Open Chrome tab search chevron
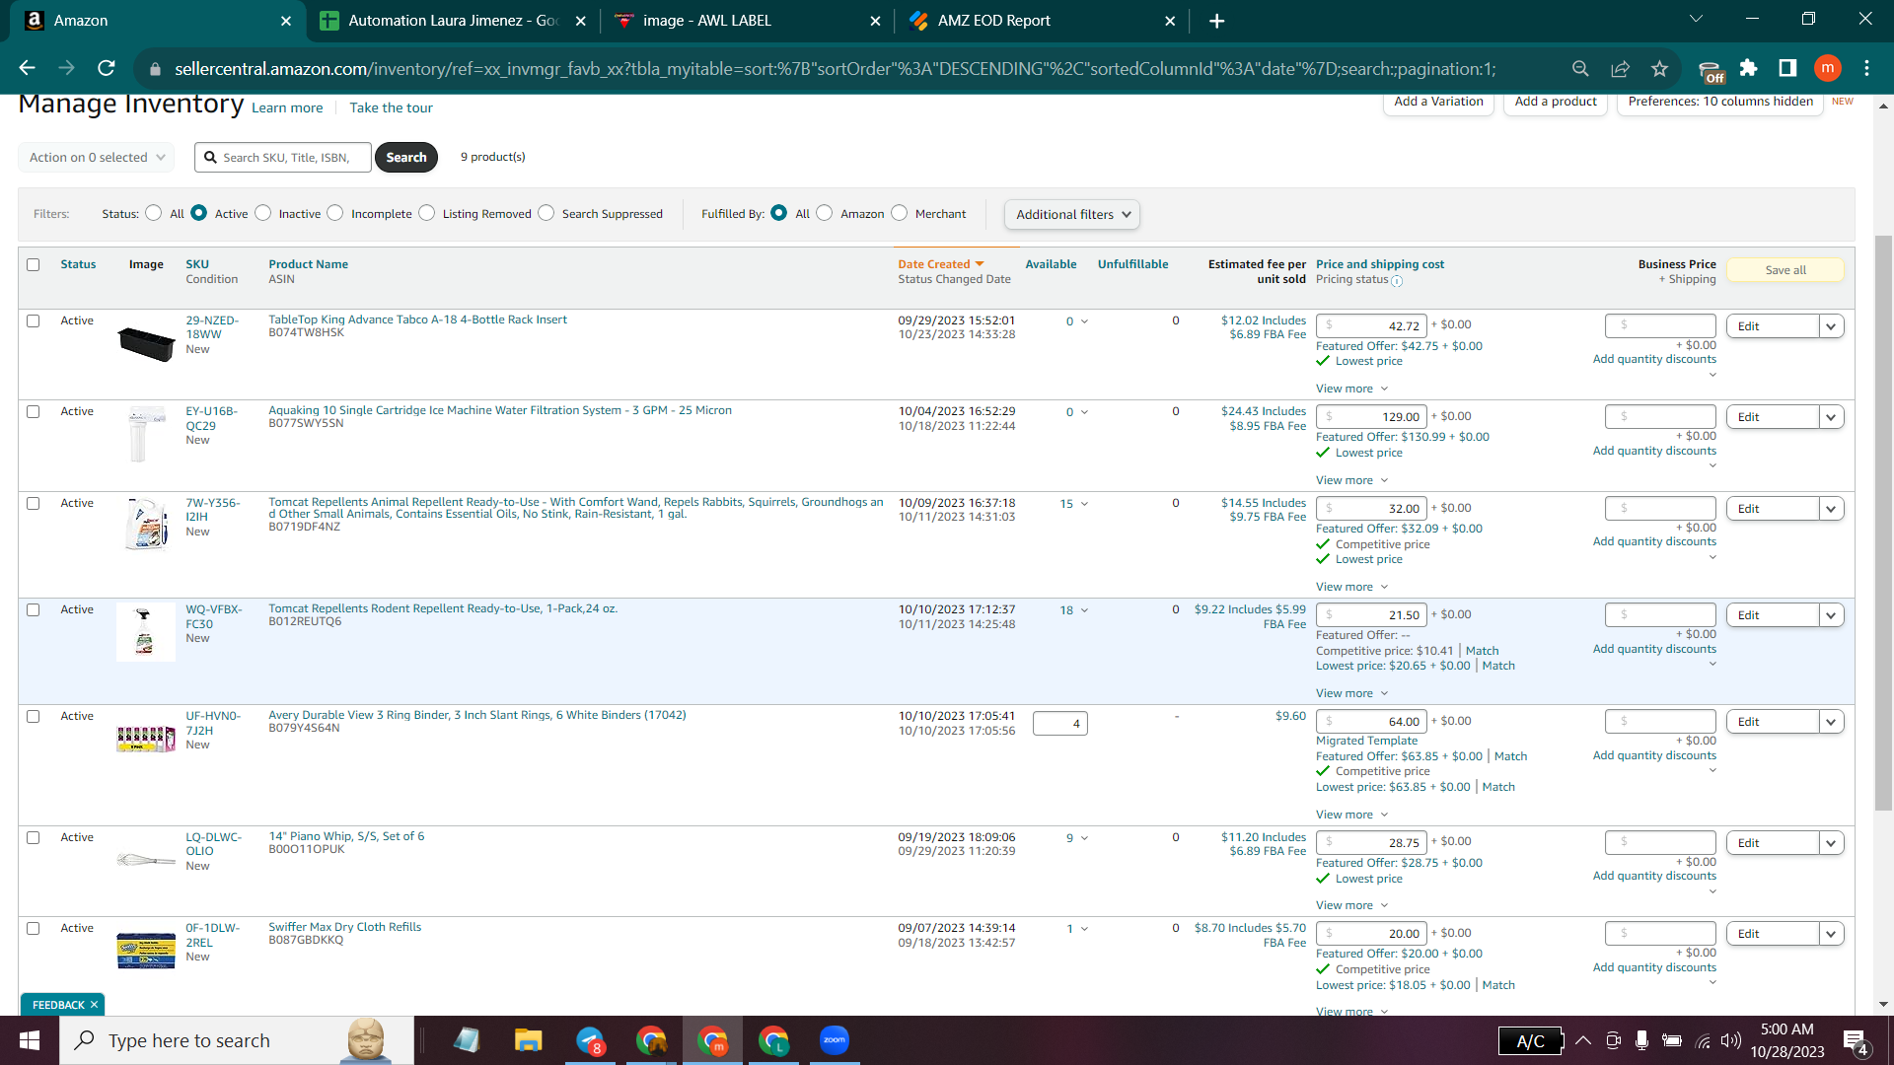Viewport: 1894px width, 1065px height. point(1697,19)
